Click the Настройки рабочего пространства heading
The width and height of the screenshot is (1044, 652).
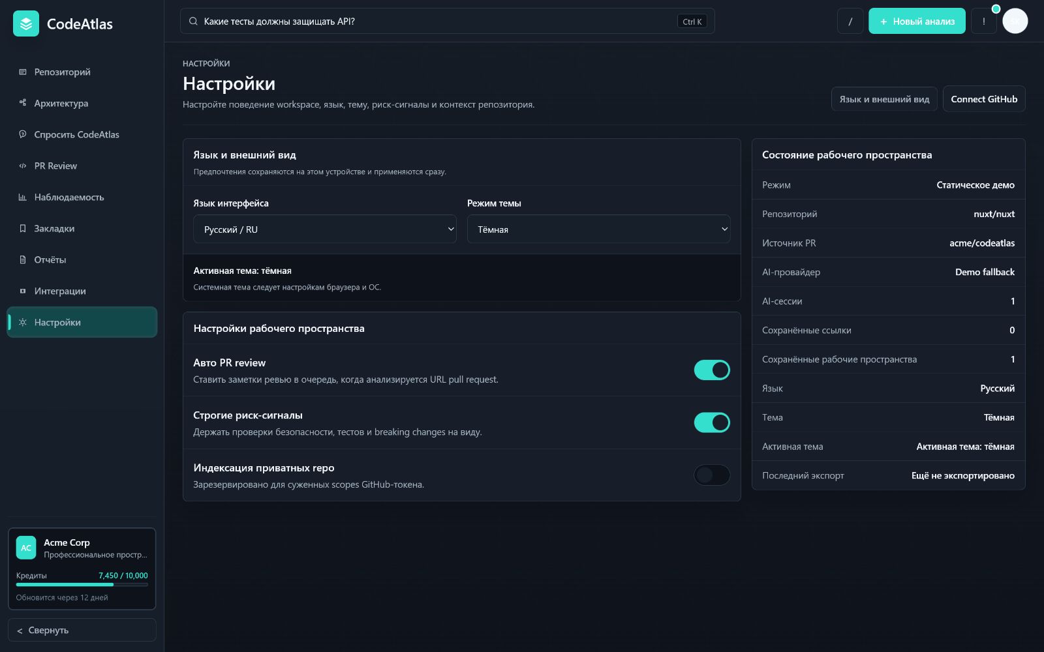[x=279, y=329]
